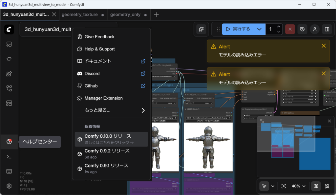Click the user account icon
This screenshot has width=336, height=195.
coord(314,29)
